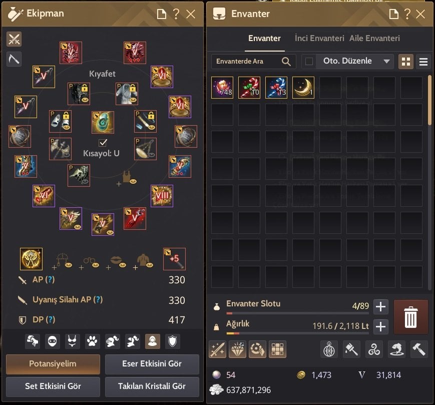The width and height of the screenshot is (435, 405).
Task: Expand weight limit with plus button
Action: [380, 327]
